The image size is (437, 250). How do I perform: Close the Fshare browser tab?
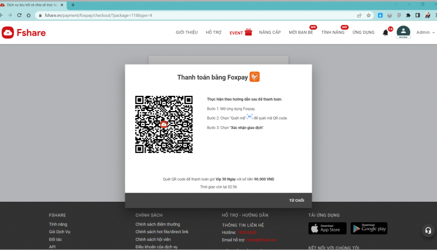(x=62, y=5)
